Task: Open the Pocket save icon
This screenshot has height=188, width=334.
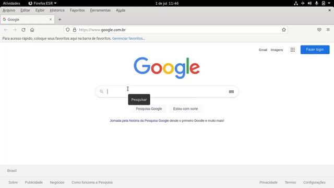Action: click(x=319, y=30)
